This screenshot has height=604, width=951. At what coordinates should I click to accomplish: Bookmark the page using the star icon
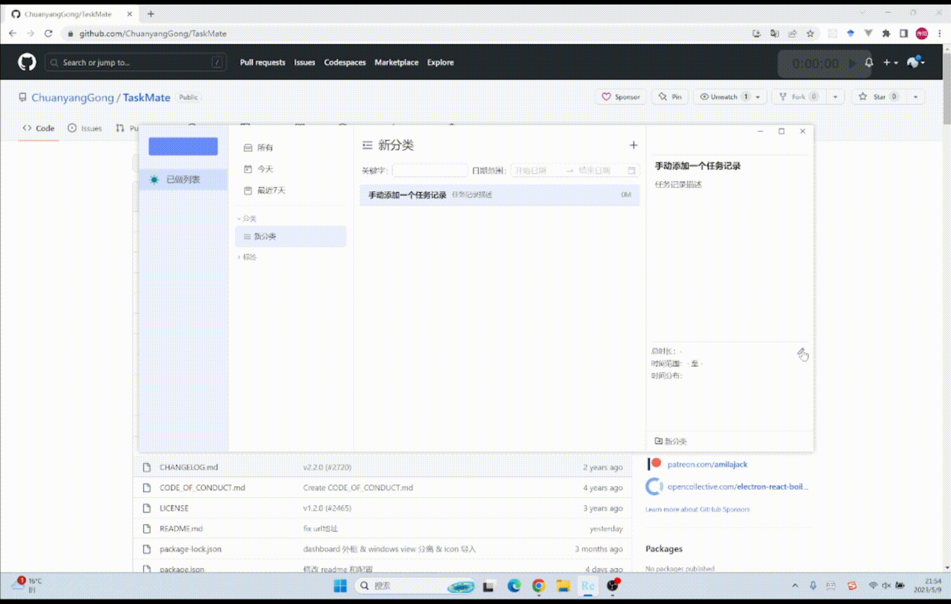(810, 34)
